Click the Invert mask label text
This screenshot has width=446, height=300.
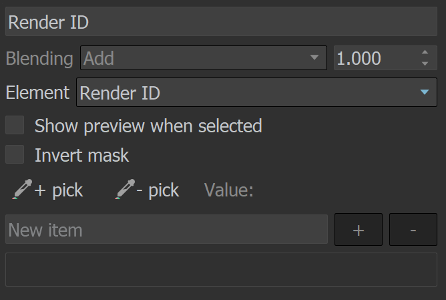click(82, 155)
